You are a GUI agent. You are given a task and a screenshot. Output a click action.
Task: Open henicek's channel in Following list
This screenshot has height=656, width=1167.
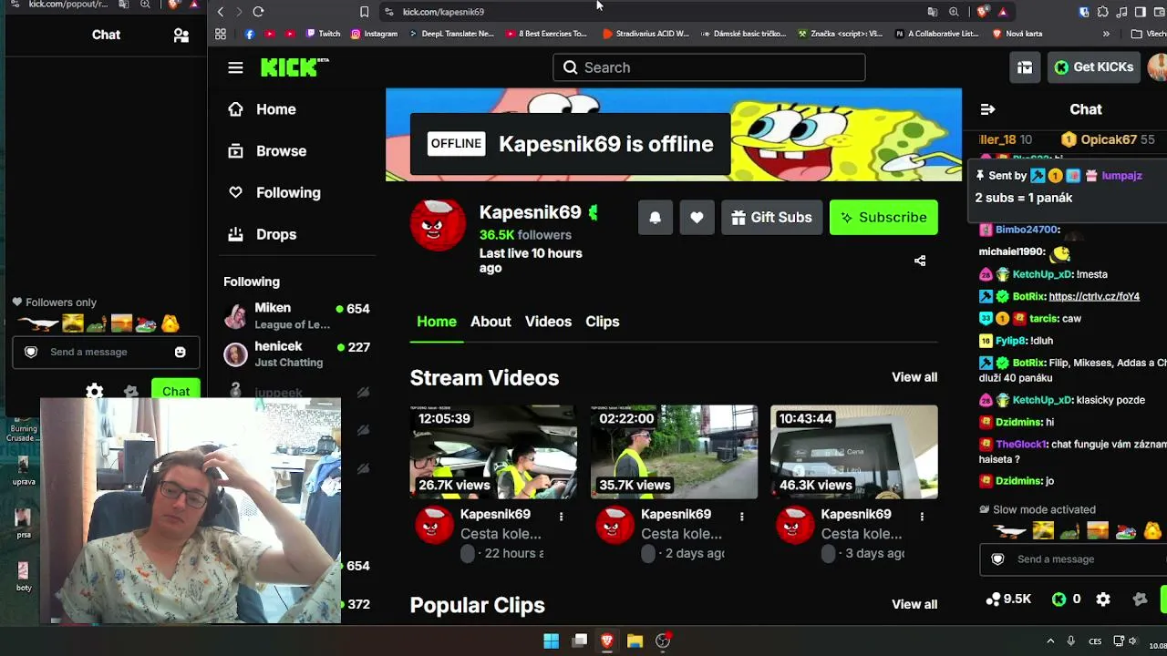point(297,354)
